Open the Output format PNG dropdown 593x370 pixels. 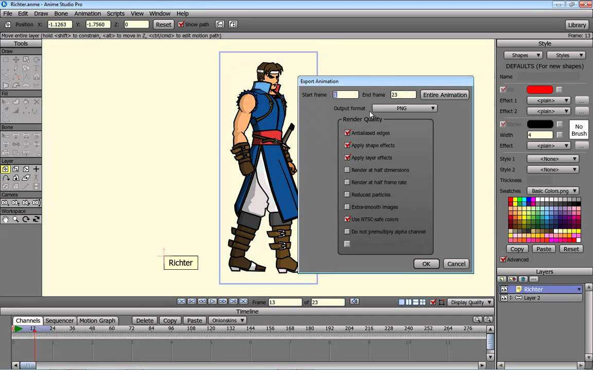405,108
